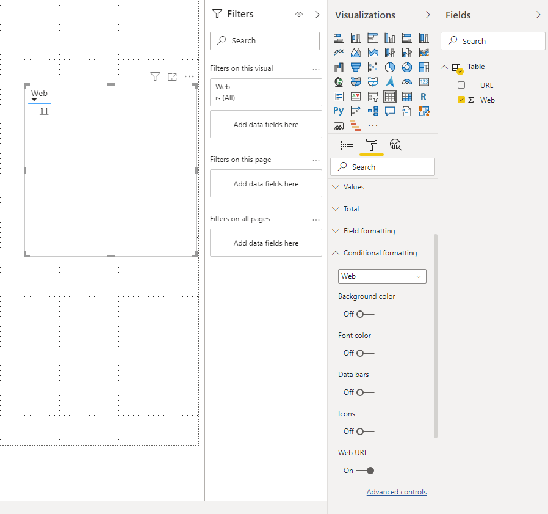Image resolution: width=548 pixels, height=514 pixels.
Task: Click the visual header filter icon
Action: click(x=155, y=76)
